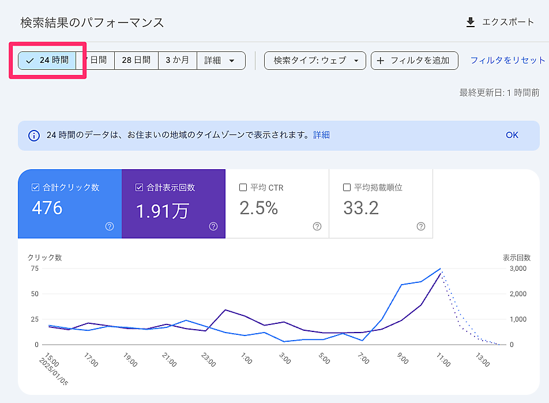Uncheck the 合計表示回数 checkbox
This screenshot has height=403, width=549.
click(x=139, y=188)
